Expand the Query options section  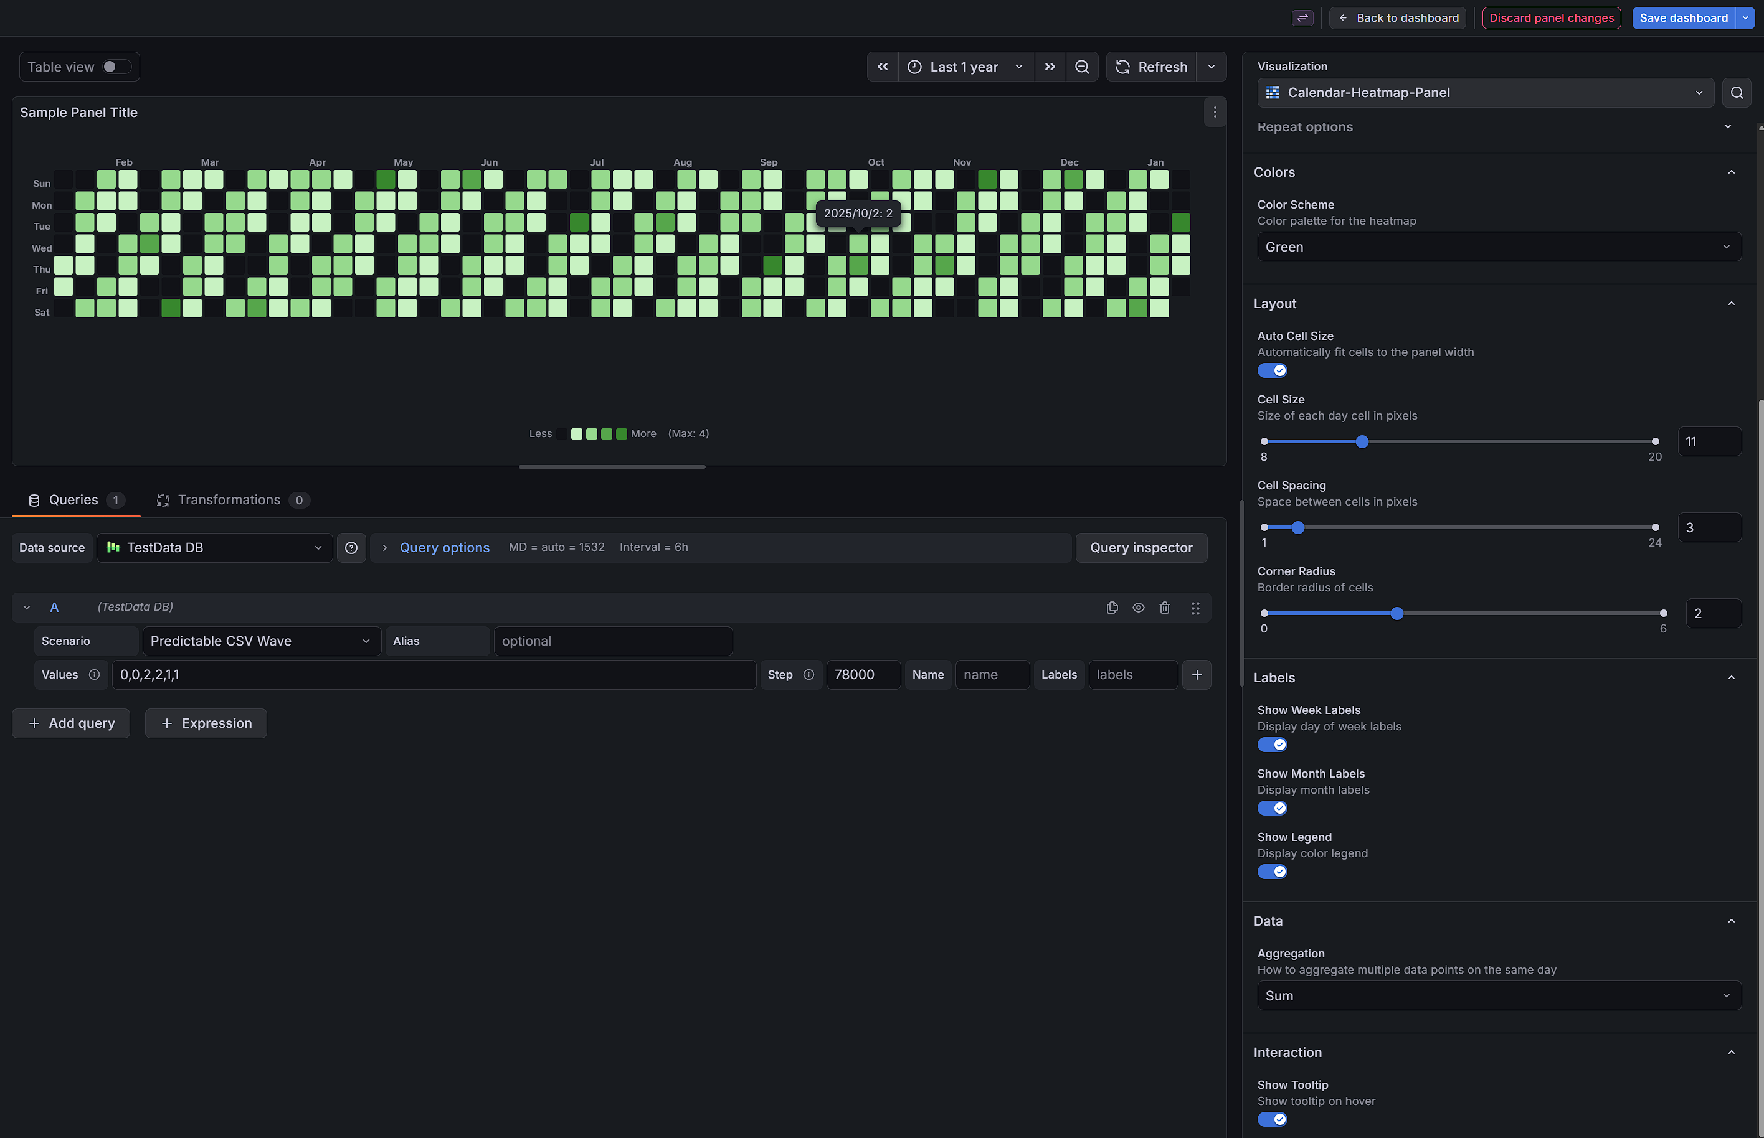(443, 548)
